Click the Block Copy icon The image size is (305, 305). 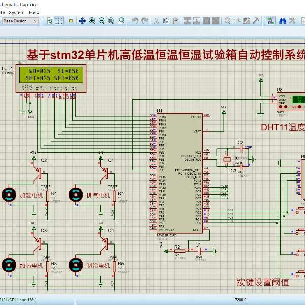coord(187,21)
